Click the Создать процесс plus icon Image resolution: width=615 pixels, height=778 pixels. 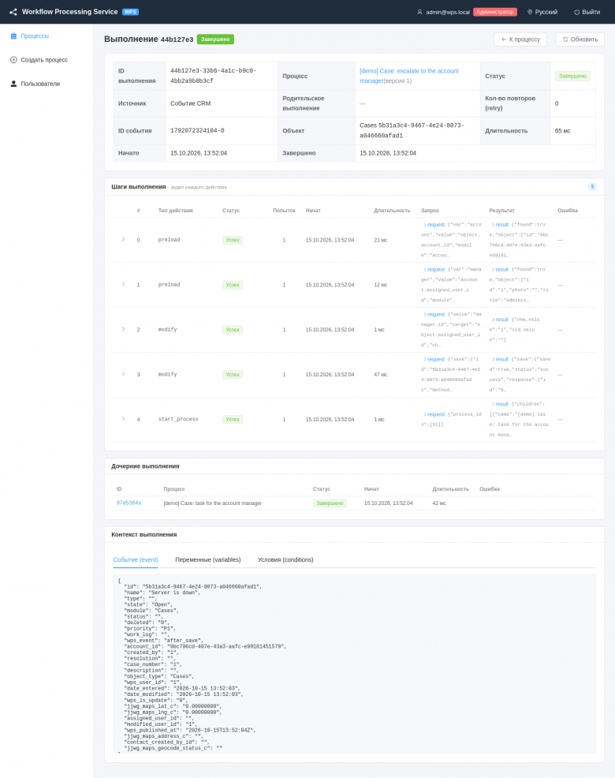(13, 60)
